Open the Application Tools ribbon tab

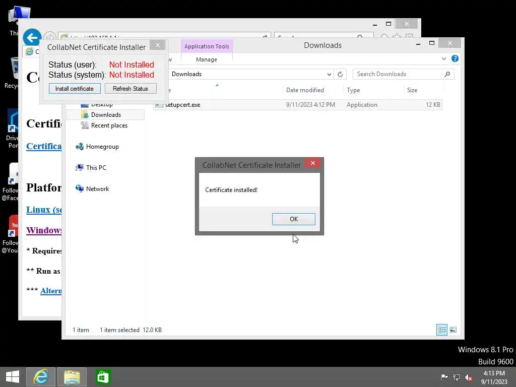(x=207, y=46)
